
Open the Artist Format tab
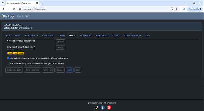(86, 35)
